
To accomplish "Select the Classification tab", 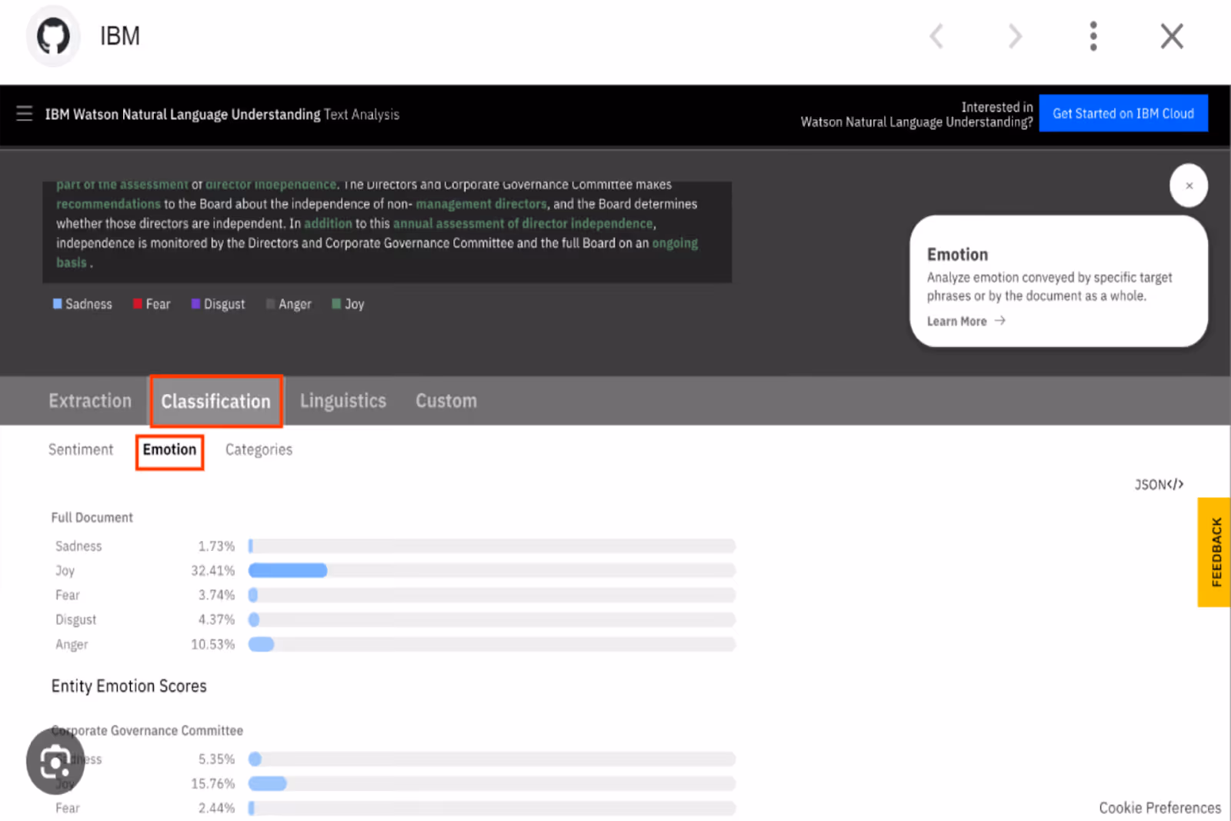I will 216,401.
